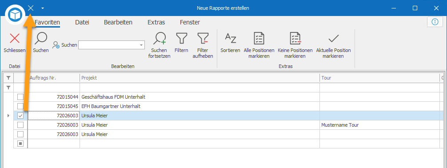Screen dimensions: 447x168
Task: Sort by the Tour column header
Action: click(x=380, y=78)
